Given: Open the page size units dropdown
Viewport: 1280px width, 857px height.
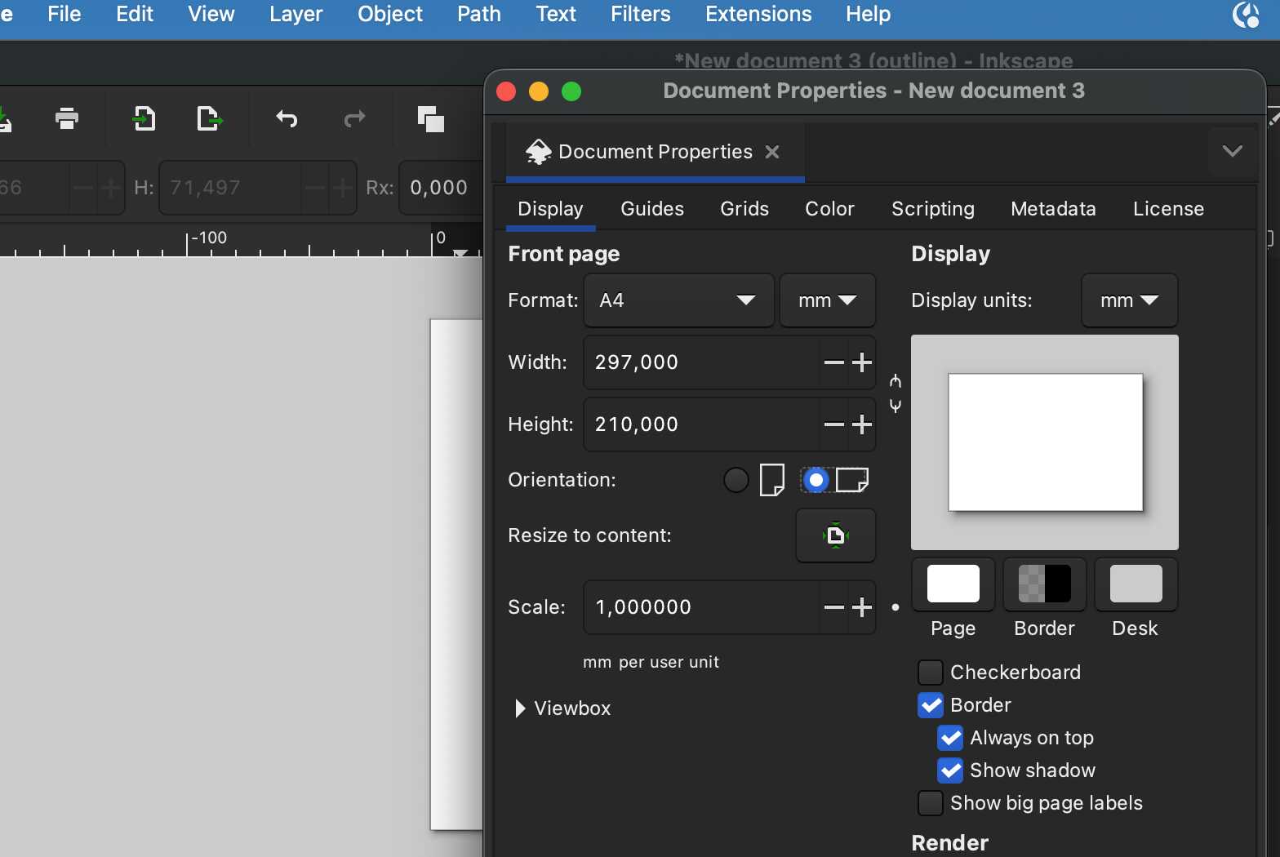Looking at the screenshot, I should (828, 300).
